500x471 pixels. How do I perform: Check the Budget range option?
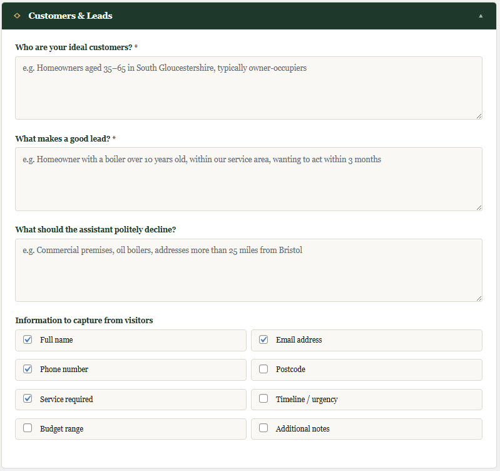coord(28,428)
